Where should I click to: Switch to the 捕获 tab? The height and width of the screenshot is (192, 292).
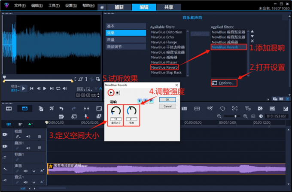119,7
